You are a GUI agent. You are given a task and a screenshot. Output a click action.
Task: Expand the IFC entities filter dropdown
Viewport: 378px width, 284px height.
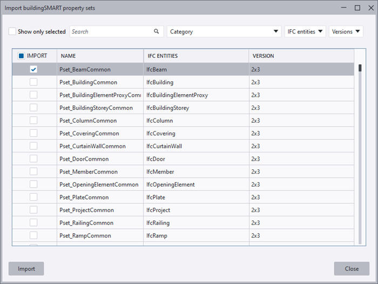(305, 32)
